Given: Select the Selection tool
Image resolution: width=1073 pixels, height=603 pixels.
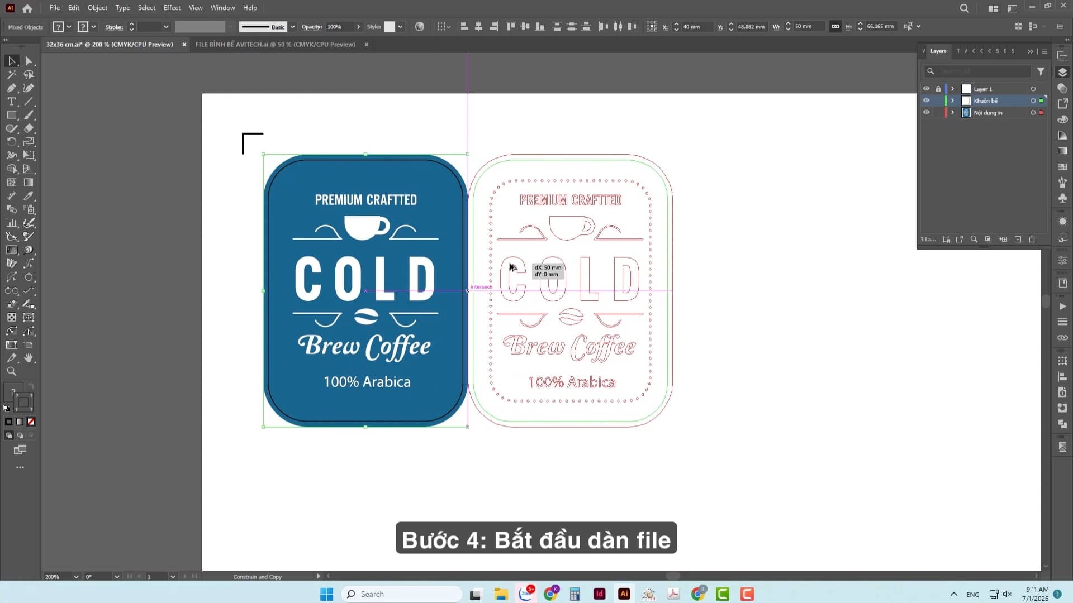Looking at the screenshot, I should [12, 61].
